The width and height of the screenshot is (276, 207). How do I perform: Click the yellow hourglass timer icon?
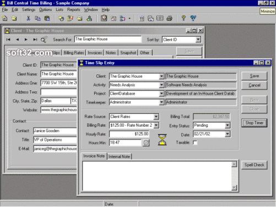coord(163,140)
